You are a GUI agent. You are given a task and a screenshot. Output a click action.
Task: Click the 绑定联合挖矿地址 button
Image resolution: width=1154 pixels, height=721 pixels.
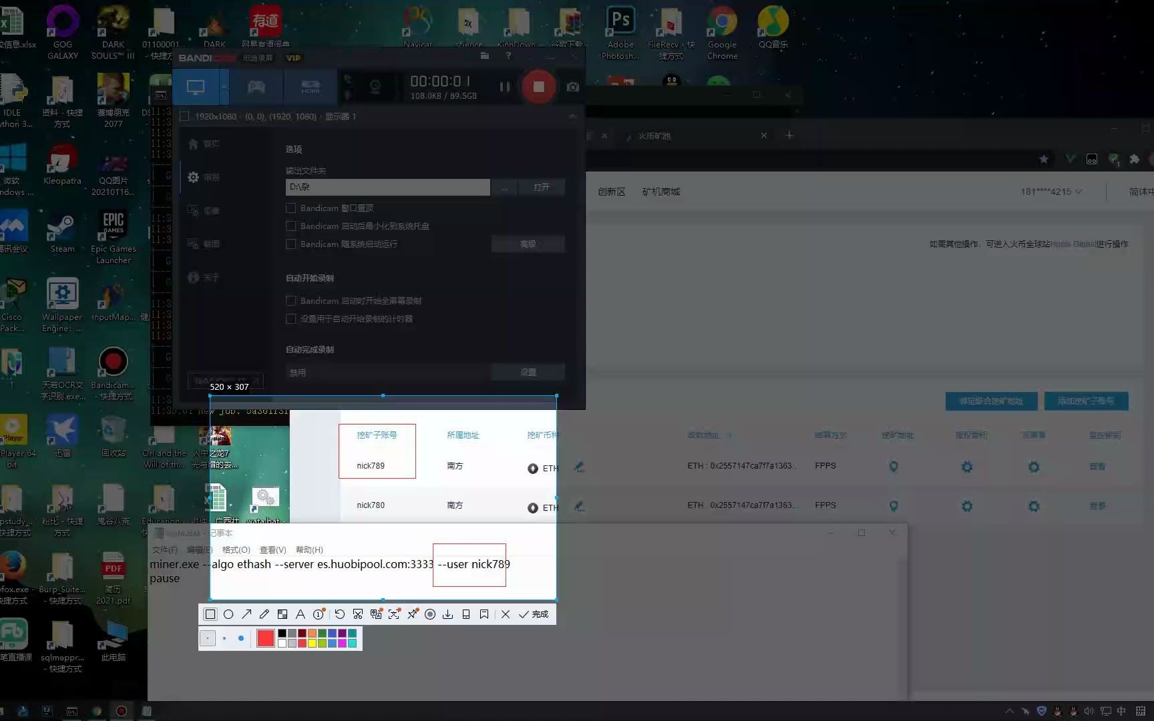(x=991, y=401)
